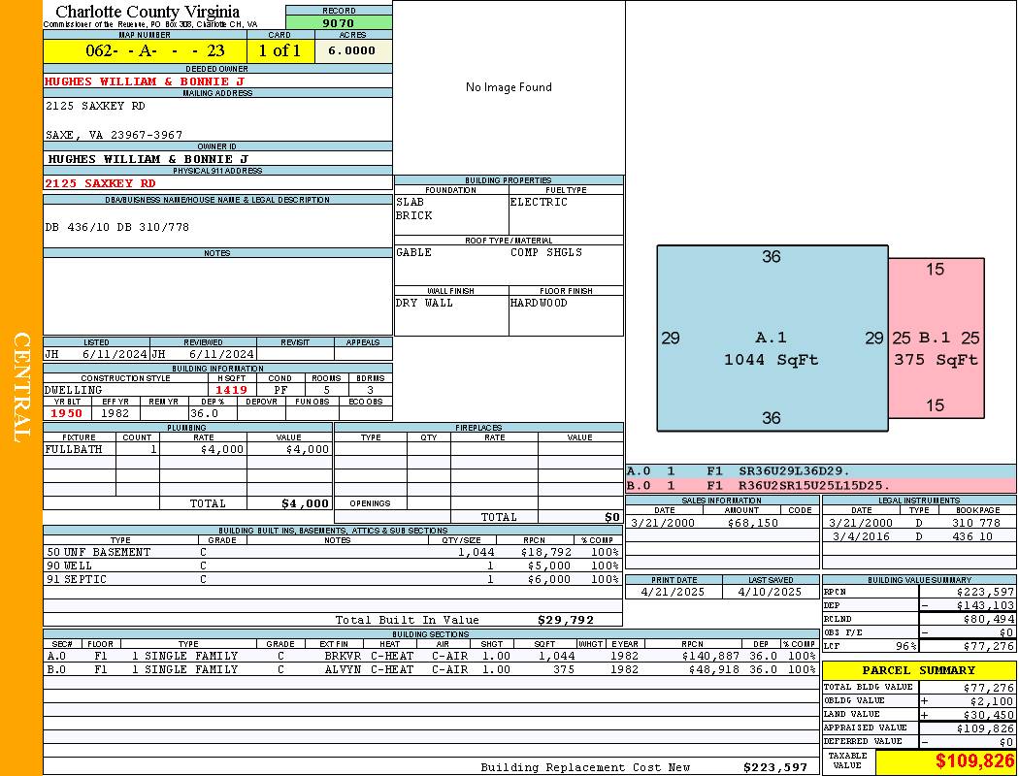Click the 'No Image Found' placeholder
Image resolution: width=1019 pixels, height=776 pixels.
(509, 87)
